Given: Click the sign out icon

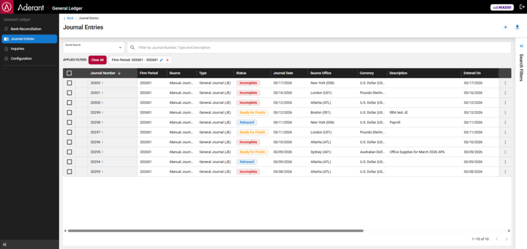Looking at the screenshot, I should coord(522,7).
